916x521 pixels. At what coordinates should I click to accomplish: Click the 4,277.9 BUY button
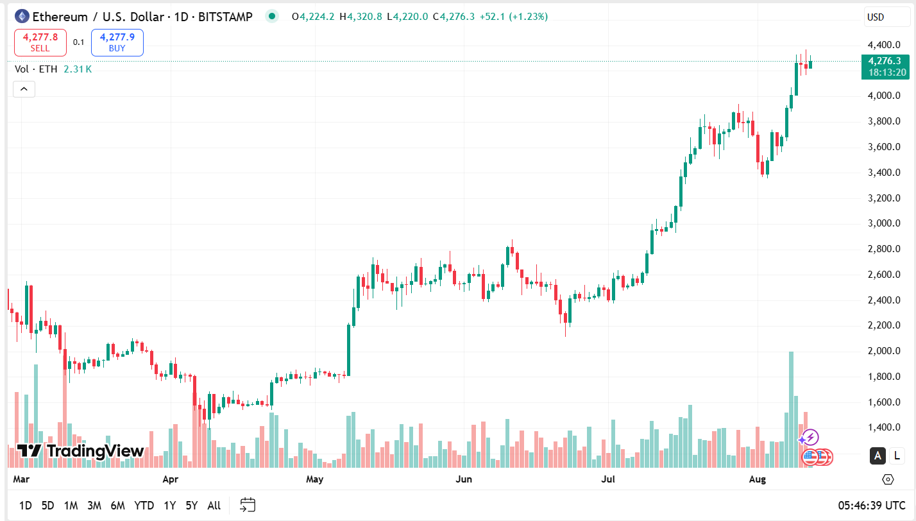pyautogui.click(x=117, y=42)
